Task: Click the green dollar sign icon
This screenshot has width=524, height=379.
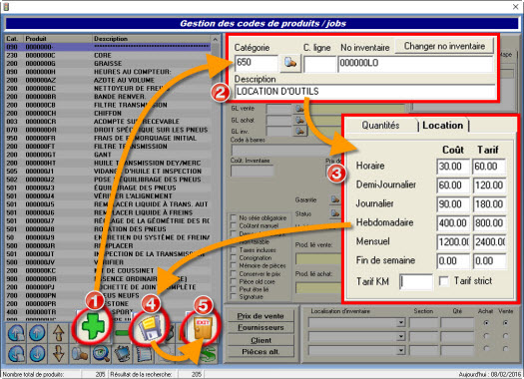Action: point(209,354)
